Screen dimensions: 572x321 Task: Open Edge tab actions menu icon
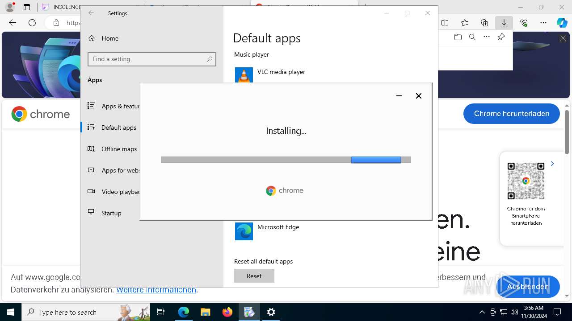point(27,7)
